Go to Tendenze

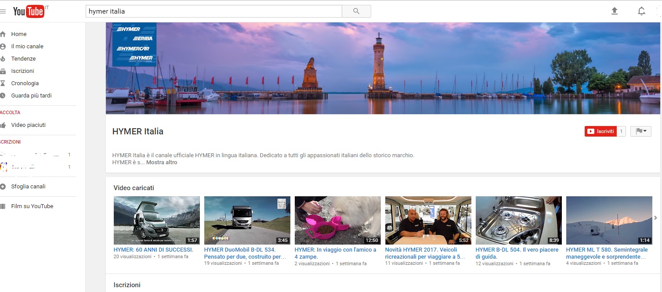coord(24,59)
